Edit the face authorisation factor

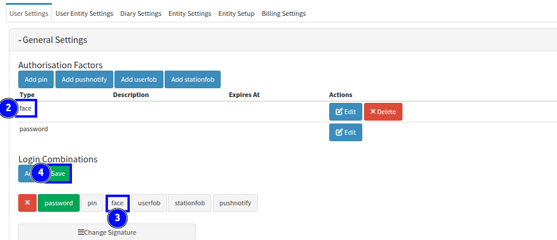(x=346, y=112)
